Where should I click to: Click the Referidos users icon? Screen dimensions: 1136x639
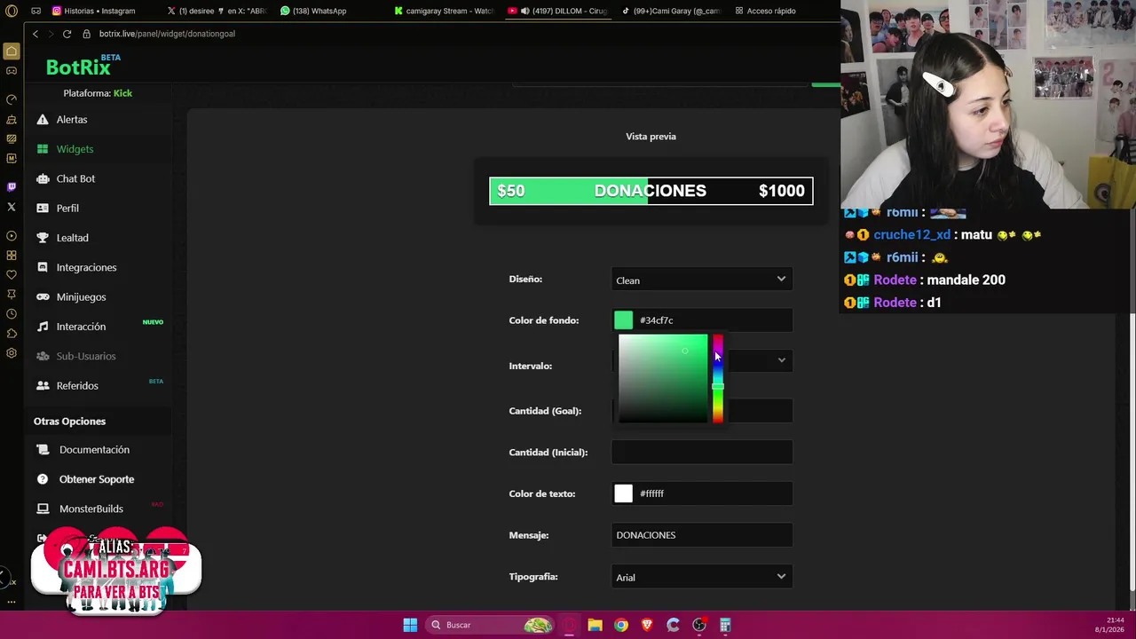[x=43, y=385]
